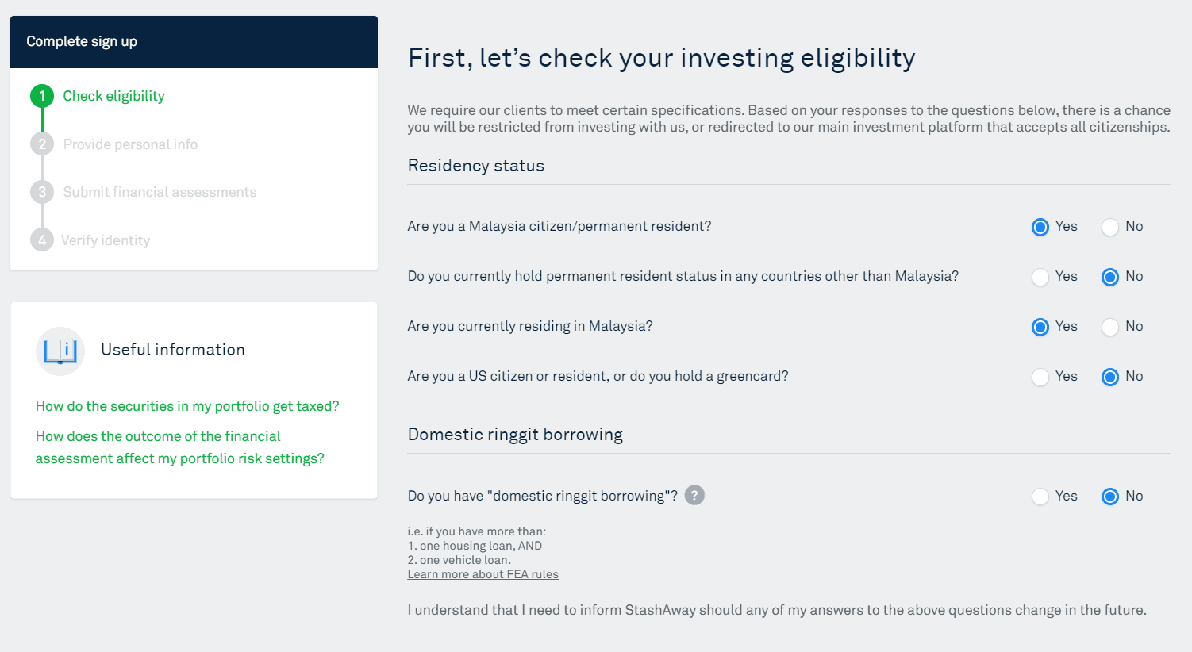
Task: Choose No for currently residing in Malaysia
Action: (1110, 328)
